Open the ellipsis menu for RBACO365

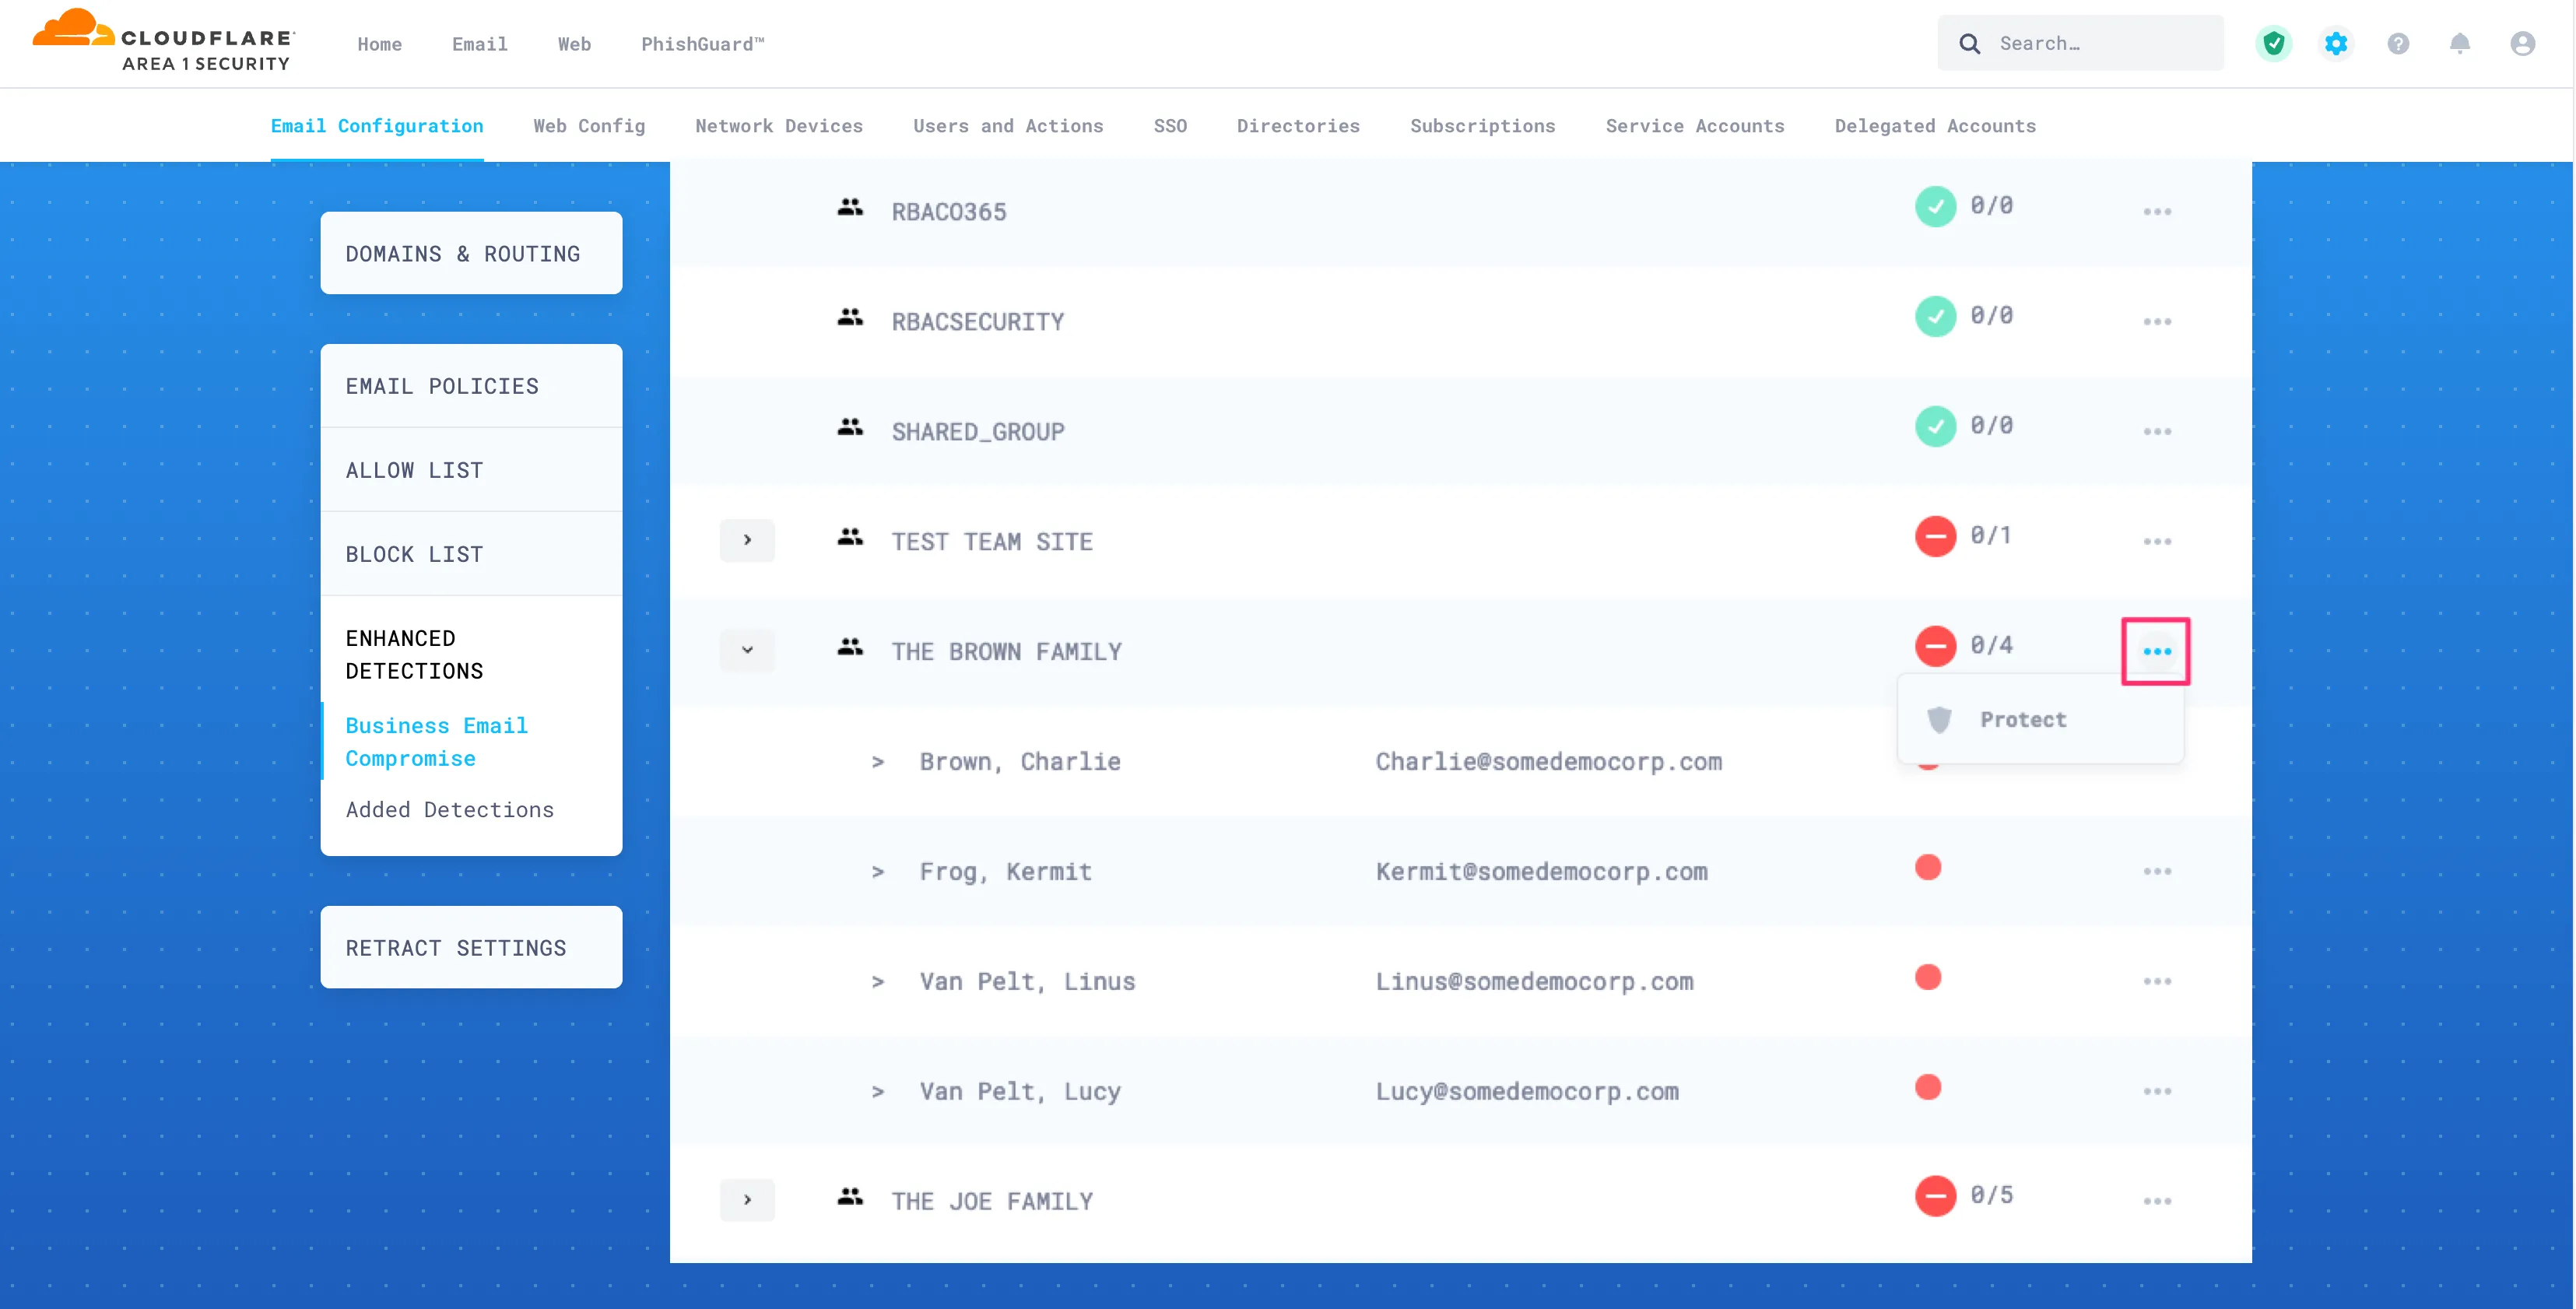(x=2158, y=210)
